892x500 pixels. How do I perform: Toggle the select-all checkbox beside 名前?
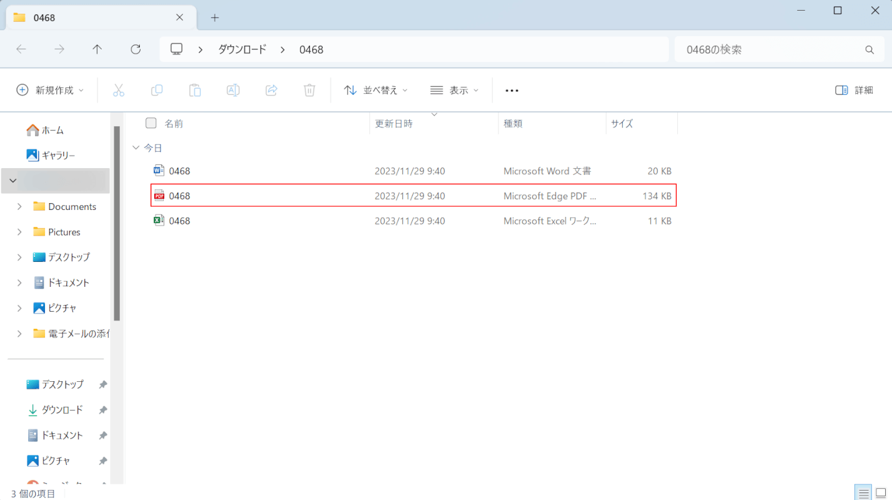click(x=151, y=123)
